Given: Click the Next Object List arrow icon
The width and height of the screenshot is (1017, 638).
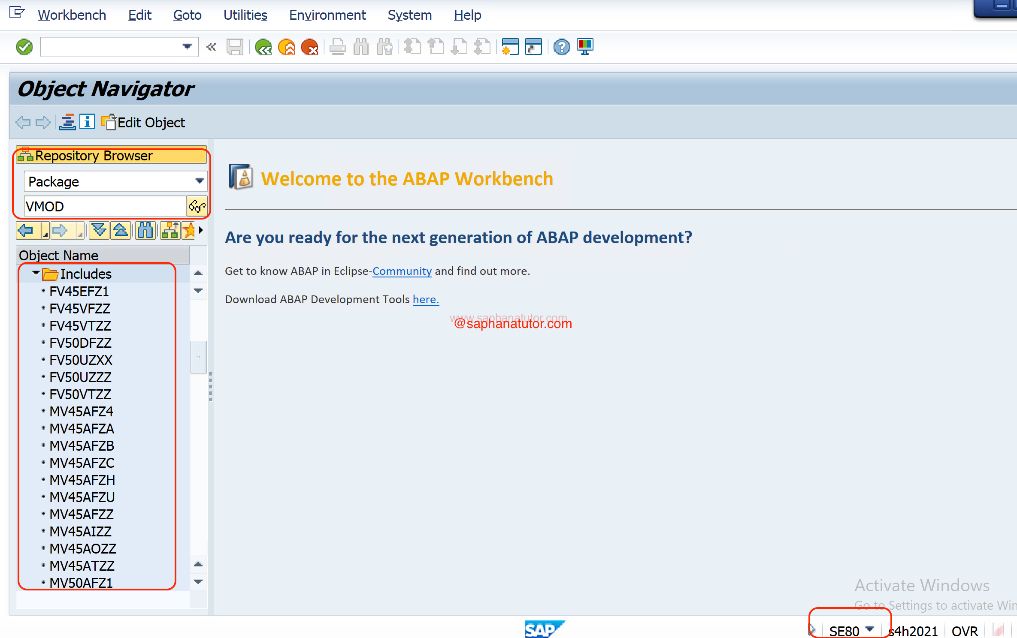Looking at the screenshot, I should tap(60, 231).
